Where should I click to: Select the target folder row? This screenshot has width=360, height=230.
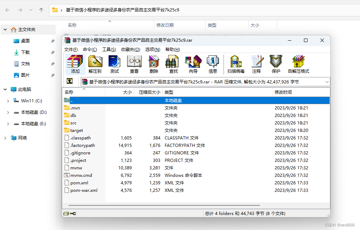(196, 131)
